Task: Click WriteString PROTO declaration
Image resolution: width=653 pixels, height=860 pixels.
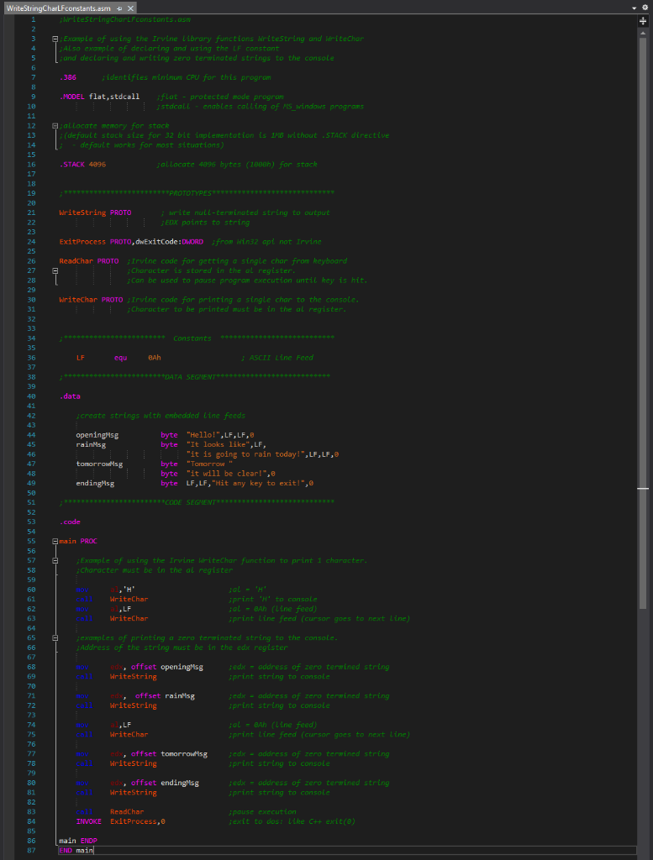Action: 96,212
